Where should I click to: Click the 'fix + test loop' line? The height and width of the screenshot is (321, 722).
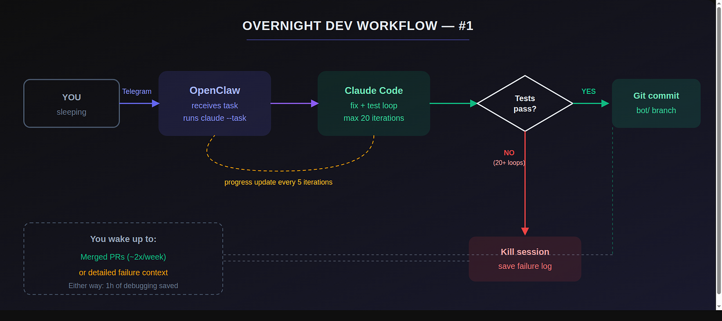pyautogui.click(x=374, y=106)
